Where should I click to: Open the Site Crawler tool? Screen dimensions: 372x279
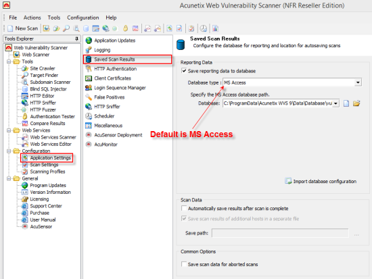[42, 68]
